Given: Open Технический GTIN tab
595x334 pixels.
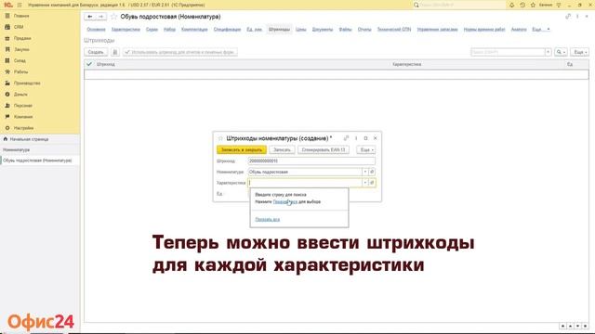Looking at the screenshot, I should coord(394,29).
